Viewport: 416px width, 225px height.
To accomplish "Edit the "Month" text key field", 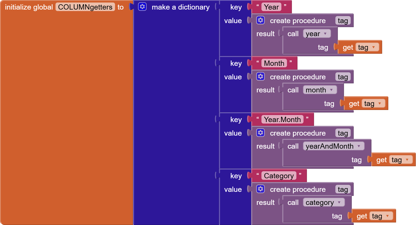I will point(274,63).
